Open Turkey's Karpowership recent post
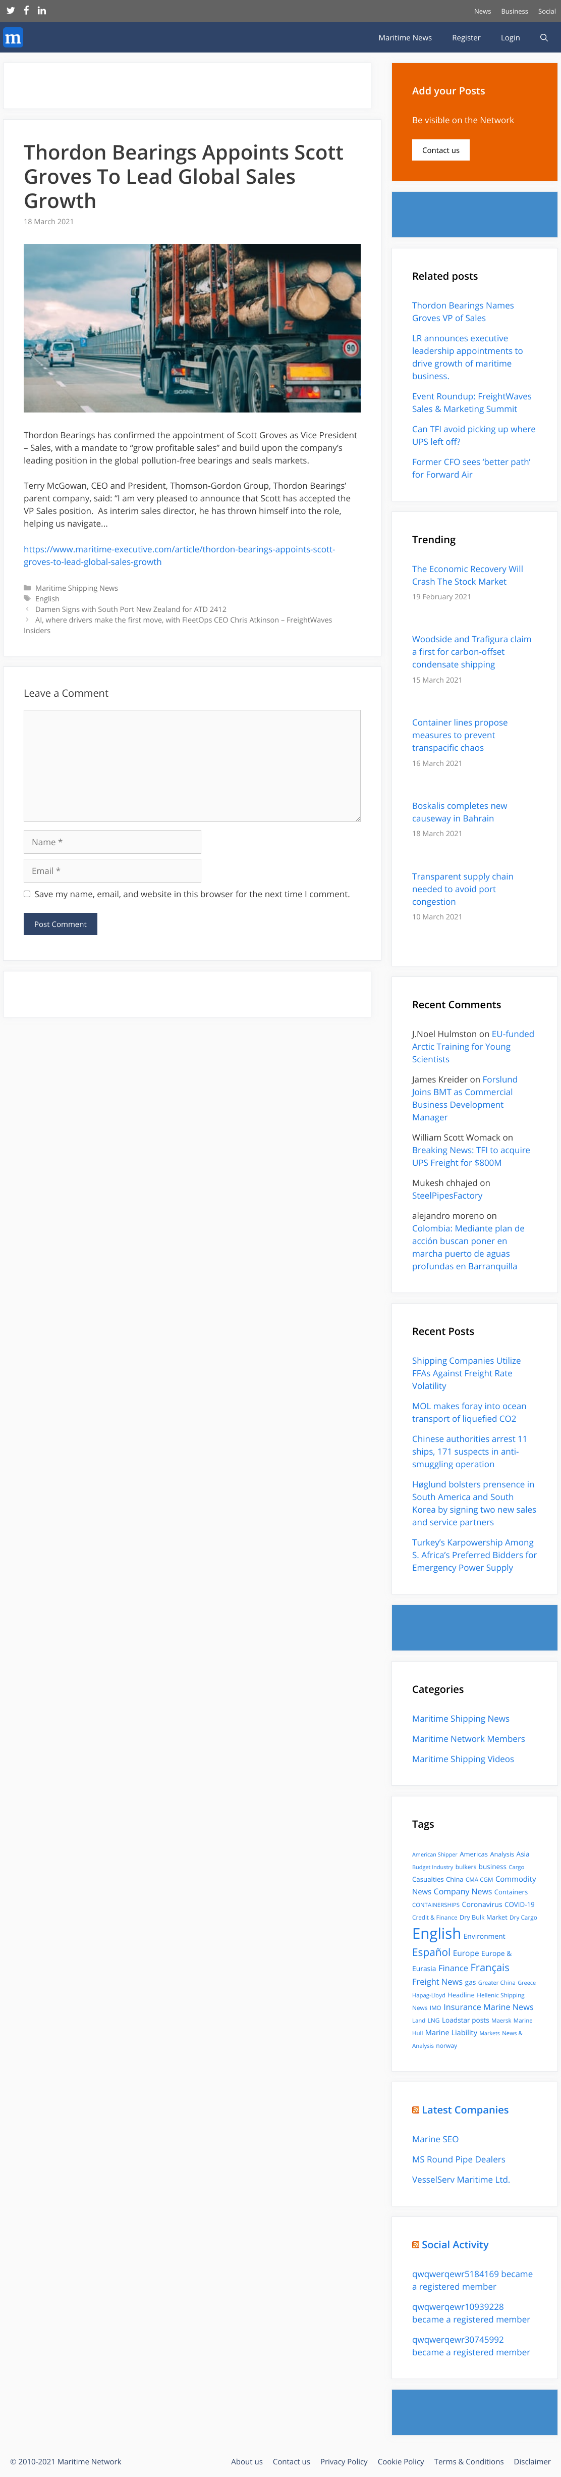This screenshot has width=561, height=2477. pyautogui.click(x=475, y=1555)
